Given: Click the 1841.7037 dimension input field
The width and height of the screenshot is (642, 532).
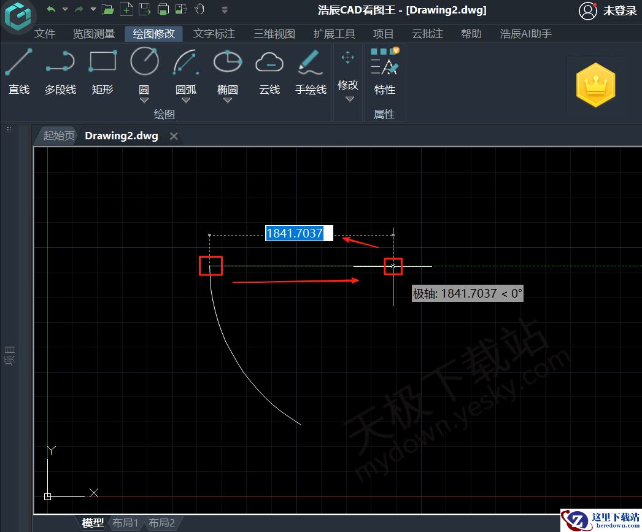Looking at the screenshot, I should click(300, 233).
